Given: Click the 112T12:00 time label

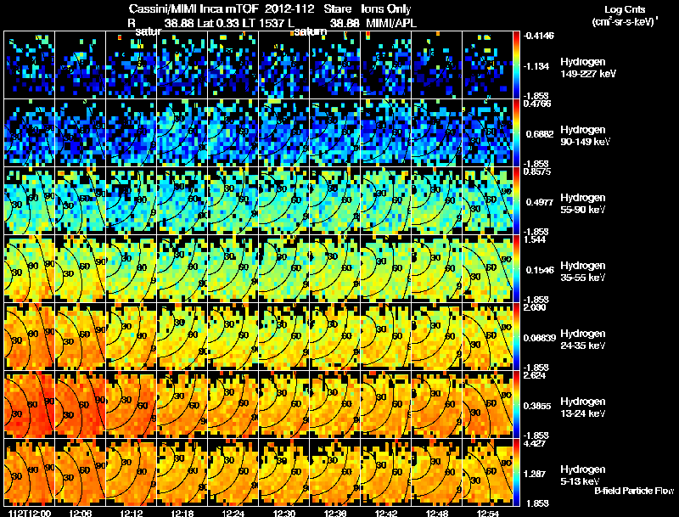Looking at the screenshot, I should (x=30, y=513).
